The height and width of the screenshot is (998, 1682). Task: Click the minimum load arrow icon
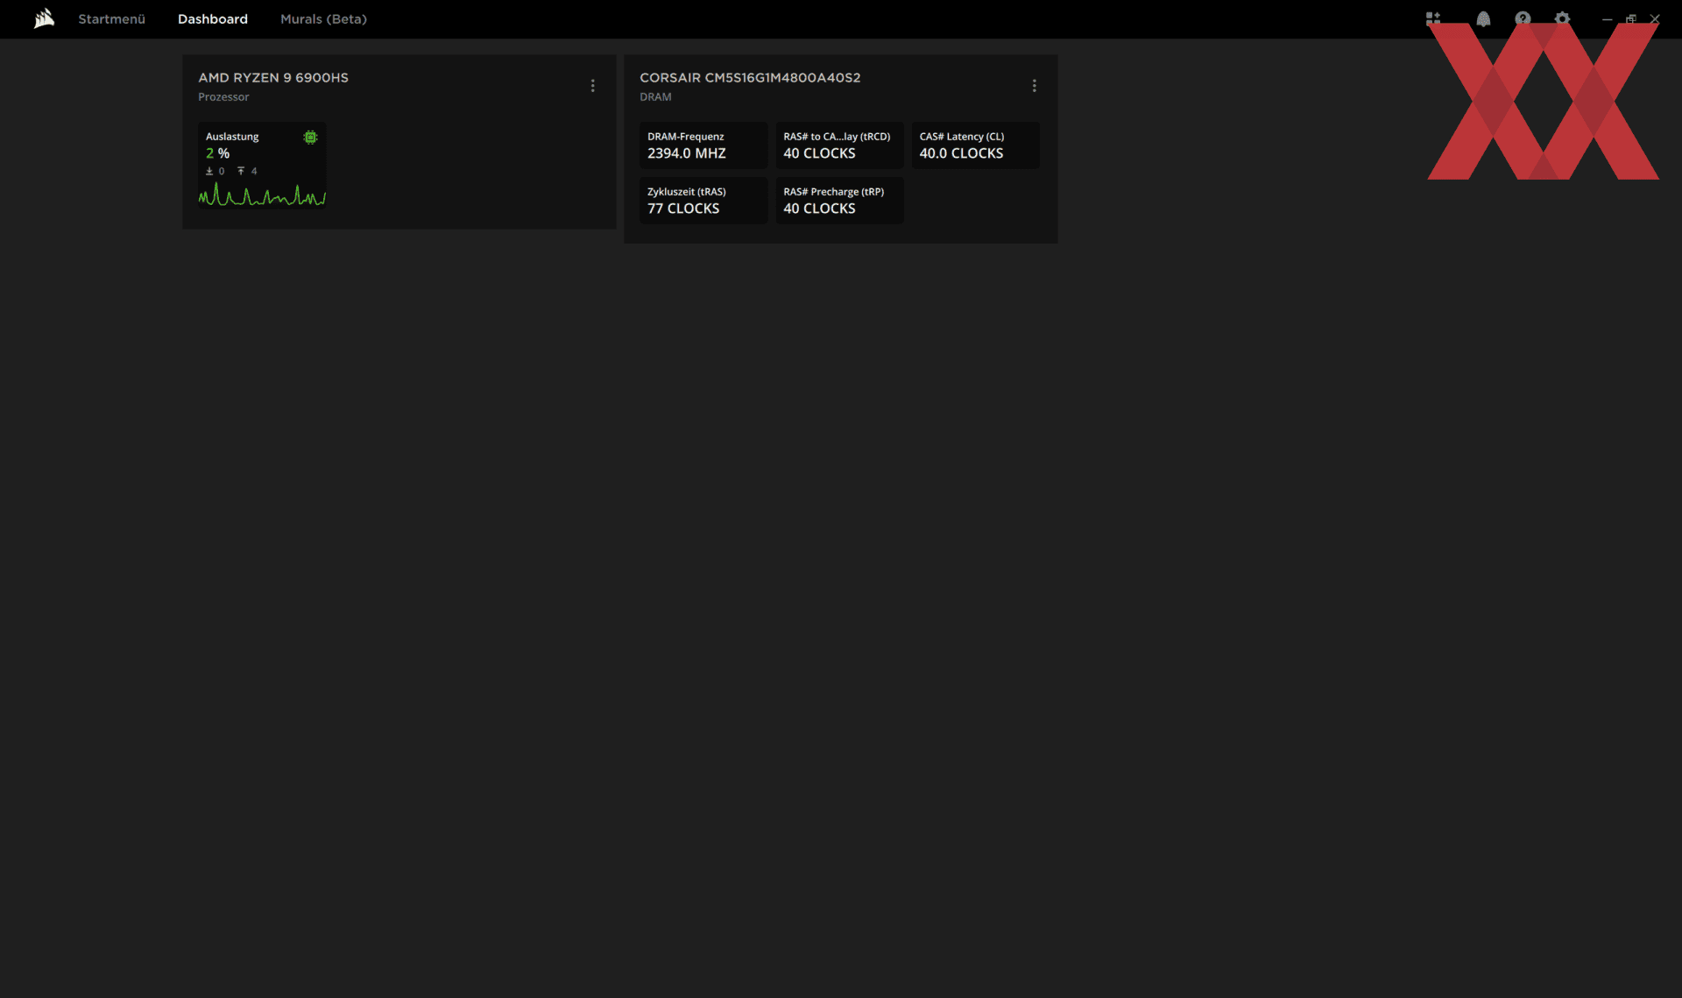click(209, 172)
